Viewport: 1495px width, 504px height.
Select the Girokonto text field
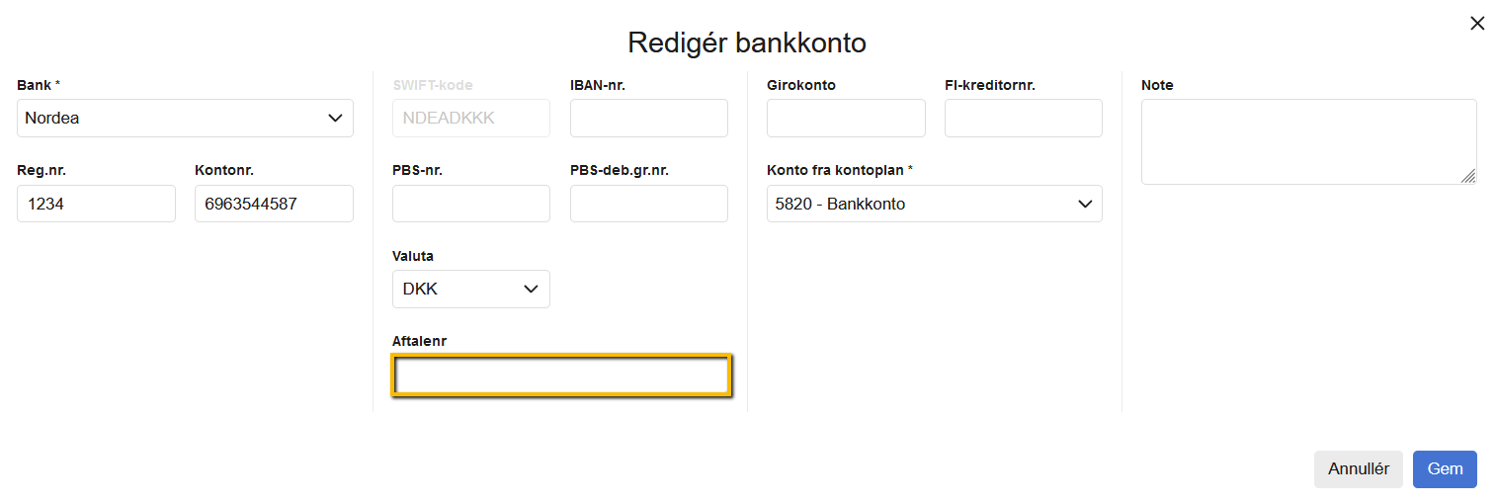coord(846,119)
